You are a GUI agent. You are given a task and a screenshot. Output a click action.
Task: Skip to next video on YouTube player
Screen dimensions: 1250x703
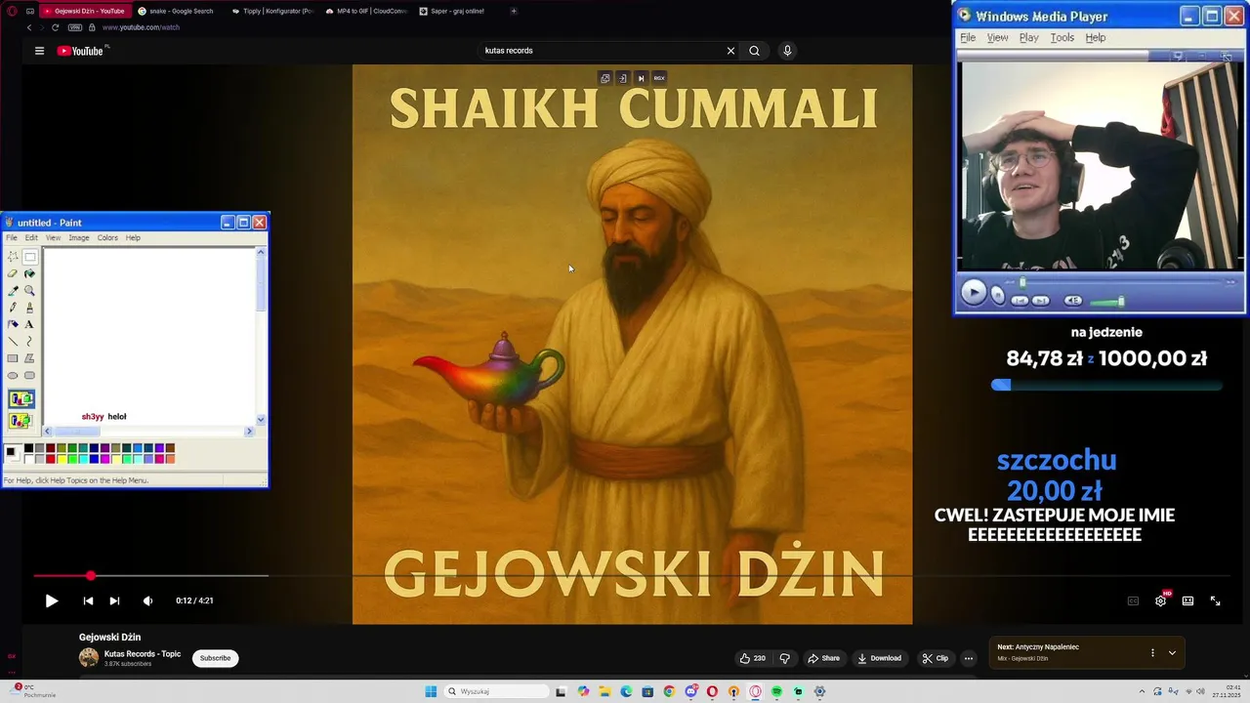coord(114,600)
